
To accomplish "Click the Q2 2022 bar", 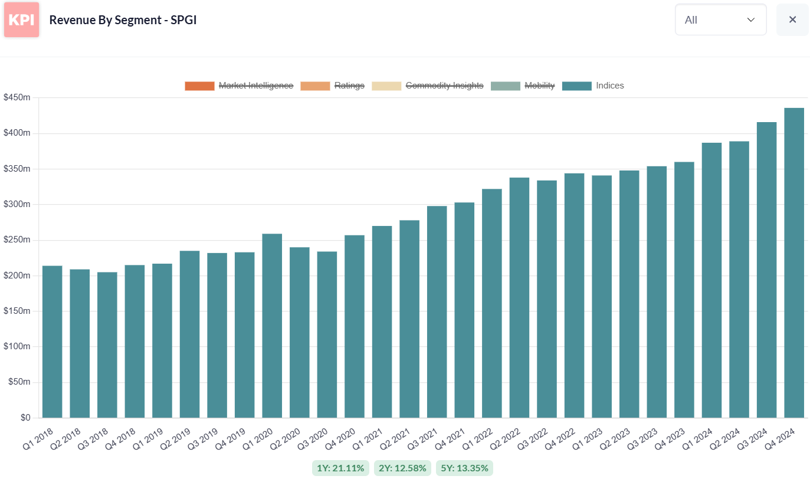I will click(519, 298).
